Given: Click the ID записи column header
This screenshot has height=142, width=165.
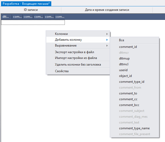Looking at the screenshot, I should (31, 10).
